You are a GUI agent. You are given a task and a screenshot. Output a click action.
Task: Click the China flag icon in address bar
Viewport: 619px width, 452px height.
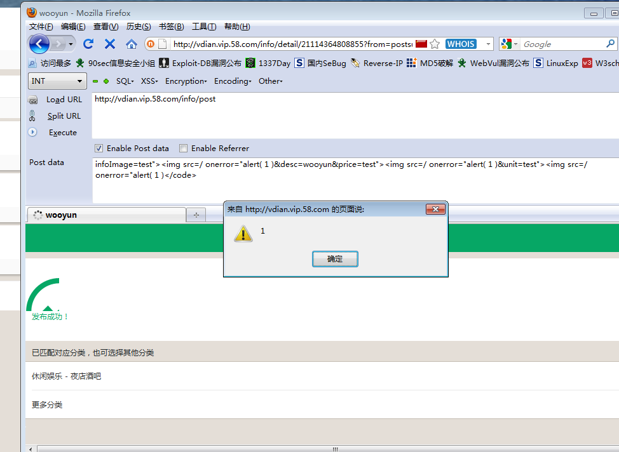(x=421, y=44)
